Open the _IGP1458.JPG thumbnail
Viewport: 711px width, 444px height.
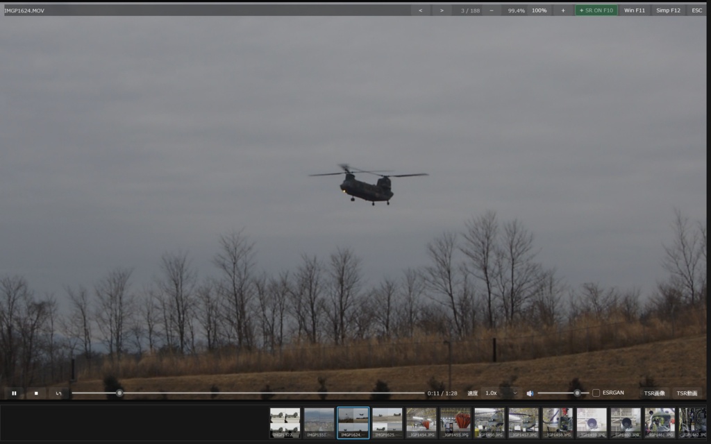[558, 422]
